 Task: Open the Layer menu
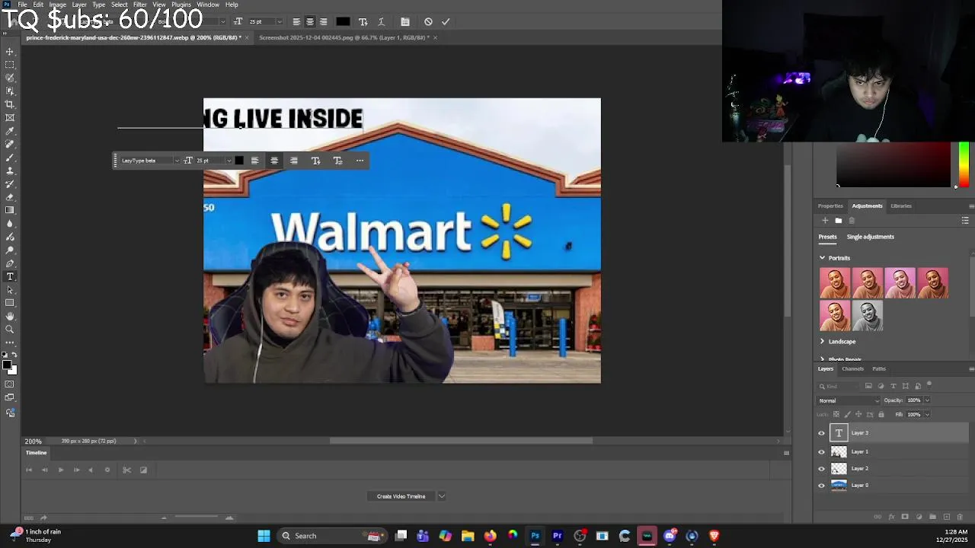(x=79, y=5)
